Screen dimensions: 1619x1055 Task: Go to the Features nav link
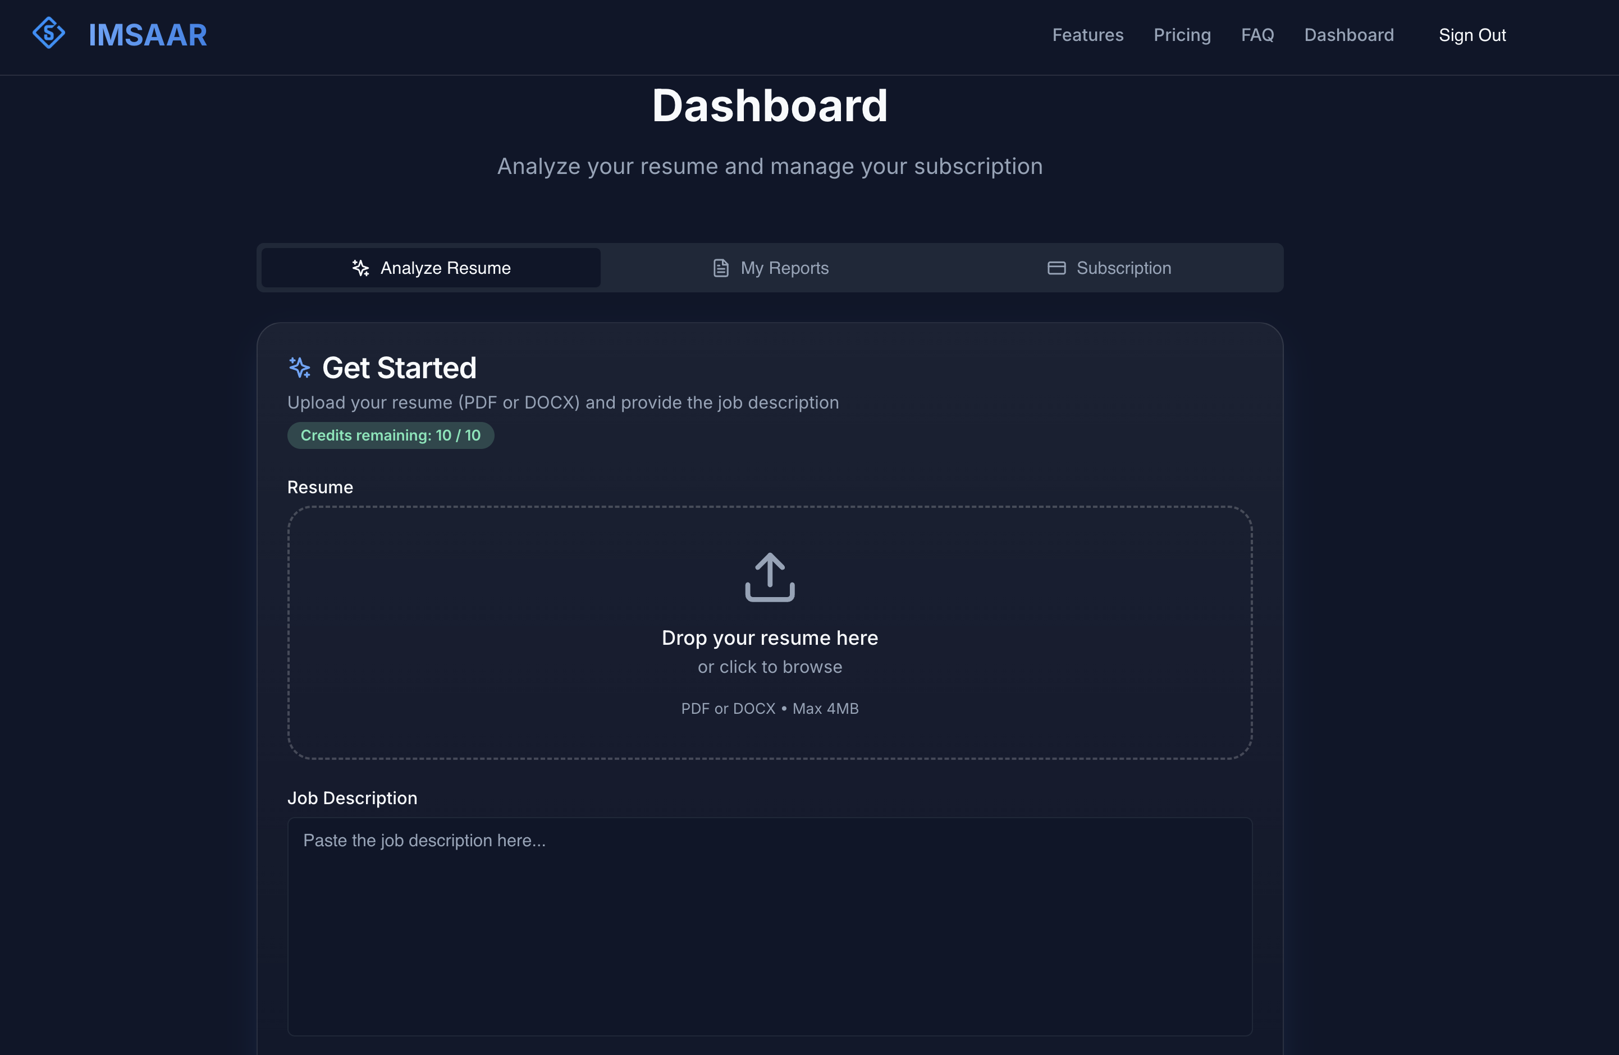tap(1087, 35)
